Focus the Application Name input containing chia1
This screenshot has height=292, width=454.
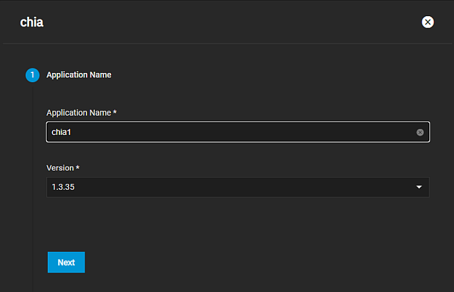click(x=238, y=132)
